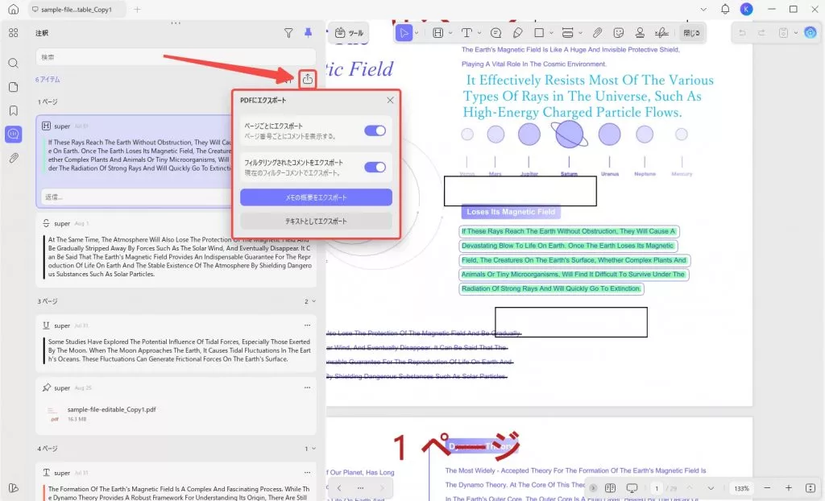Open the bookmarks sidebar icon

click(13, 110)
